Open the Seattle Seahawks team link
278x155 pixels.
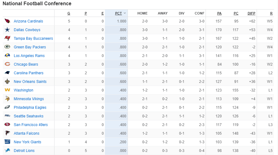(28, 116)
